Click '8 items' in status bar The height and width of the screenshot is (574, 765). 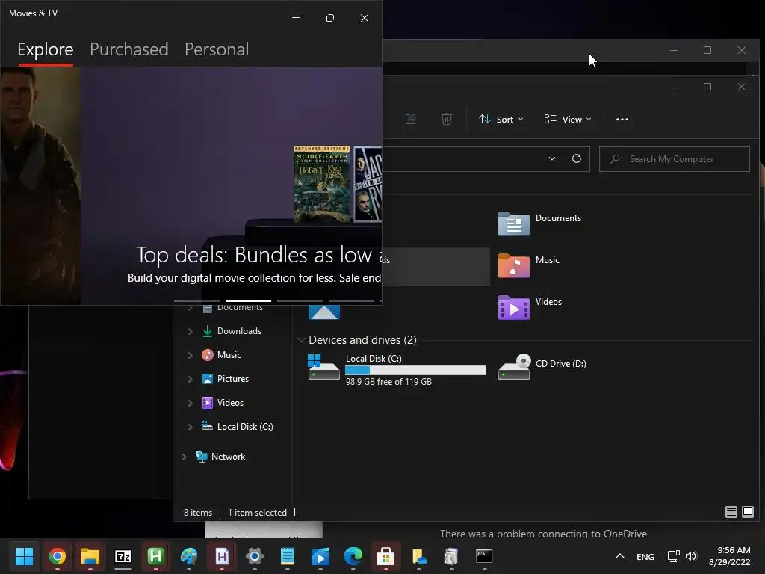tap(197, 513)
